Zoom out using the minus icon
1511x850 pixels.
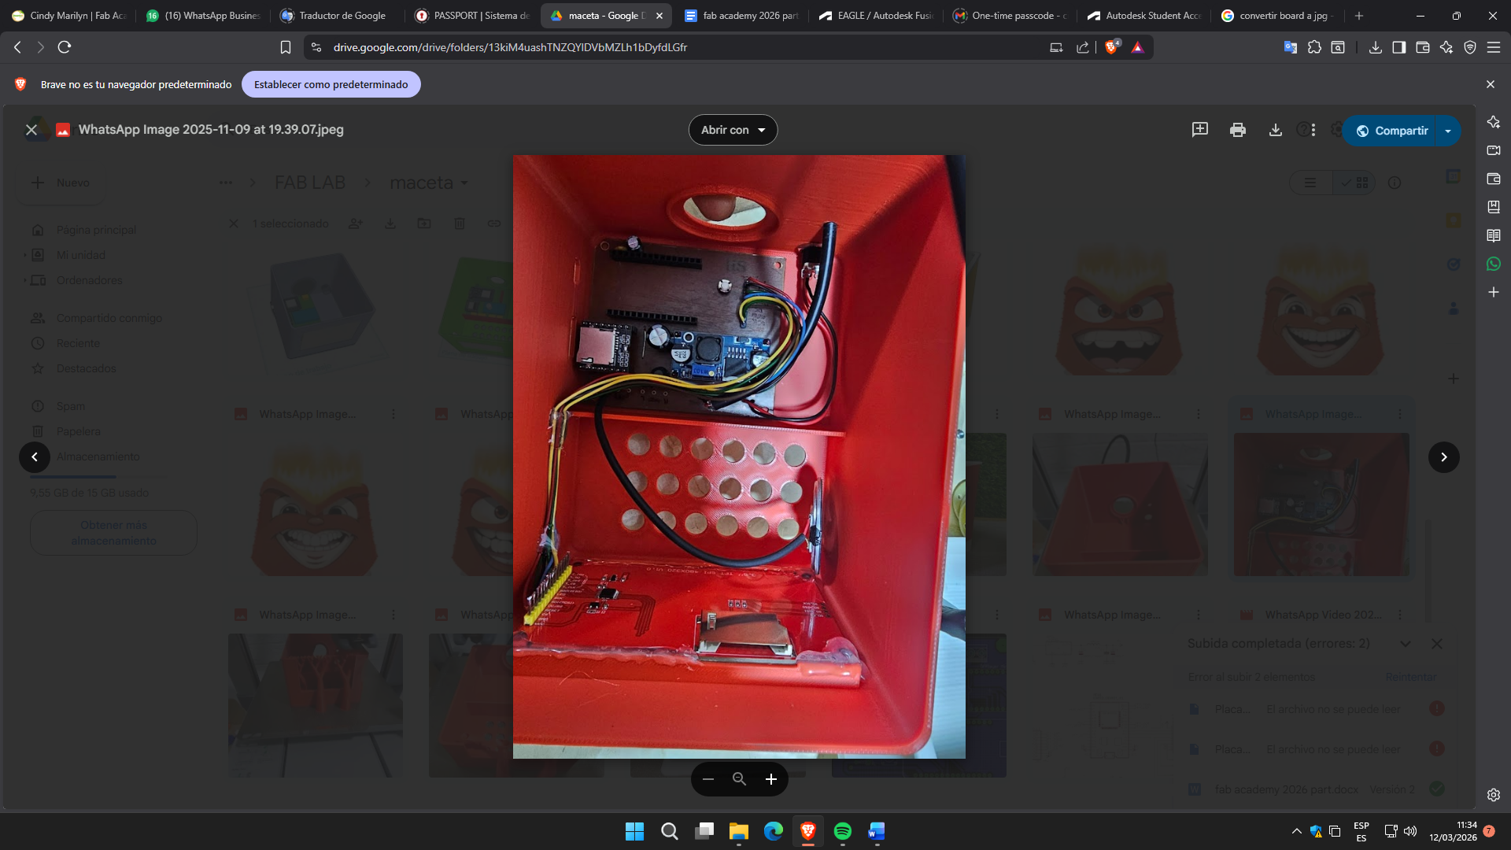click(707, 779)
